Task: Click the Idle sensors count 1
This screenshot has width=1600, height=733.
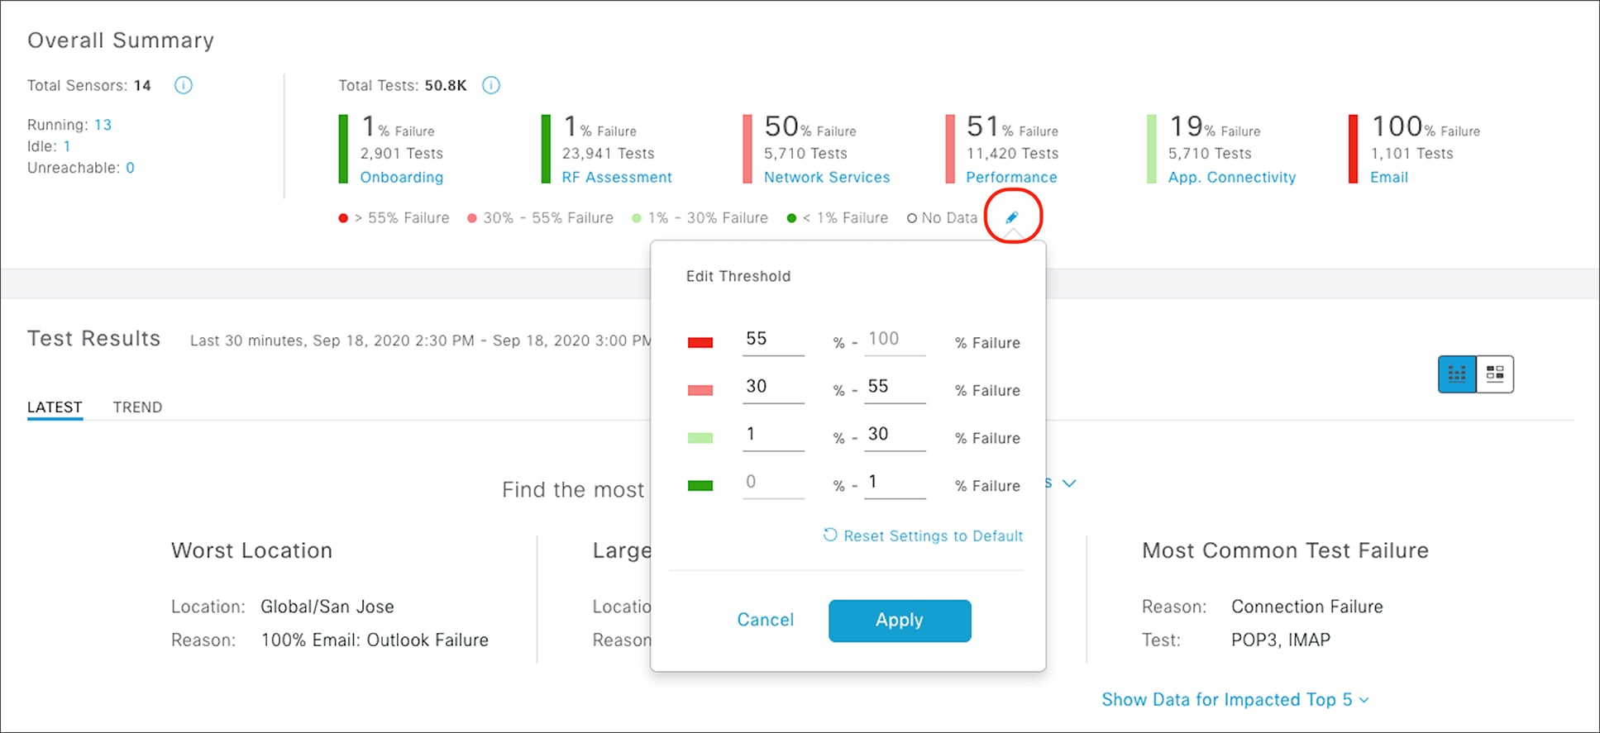Action: pos(67,146)
